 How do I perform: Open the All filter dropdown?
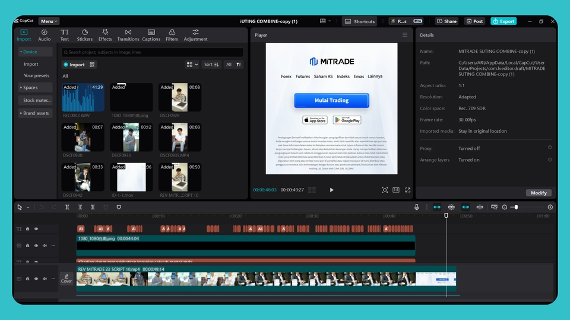pos(233,65)
